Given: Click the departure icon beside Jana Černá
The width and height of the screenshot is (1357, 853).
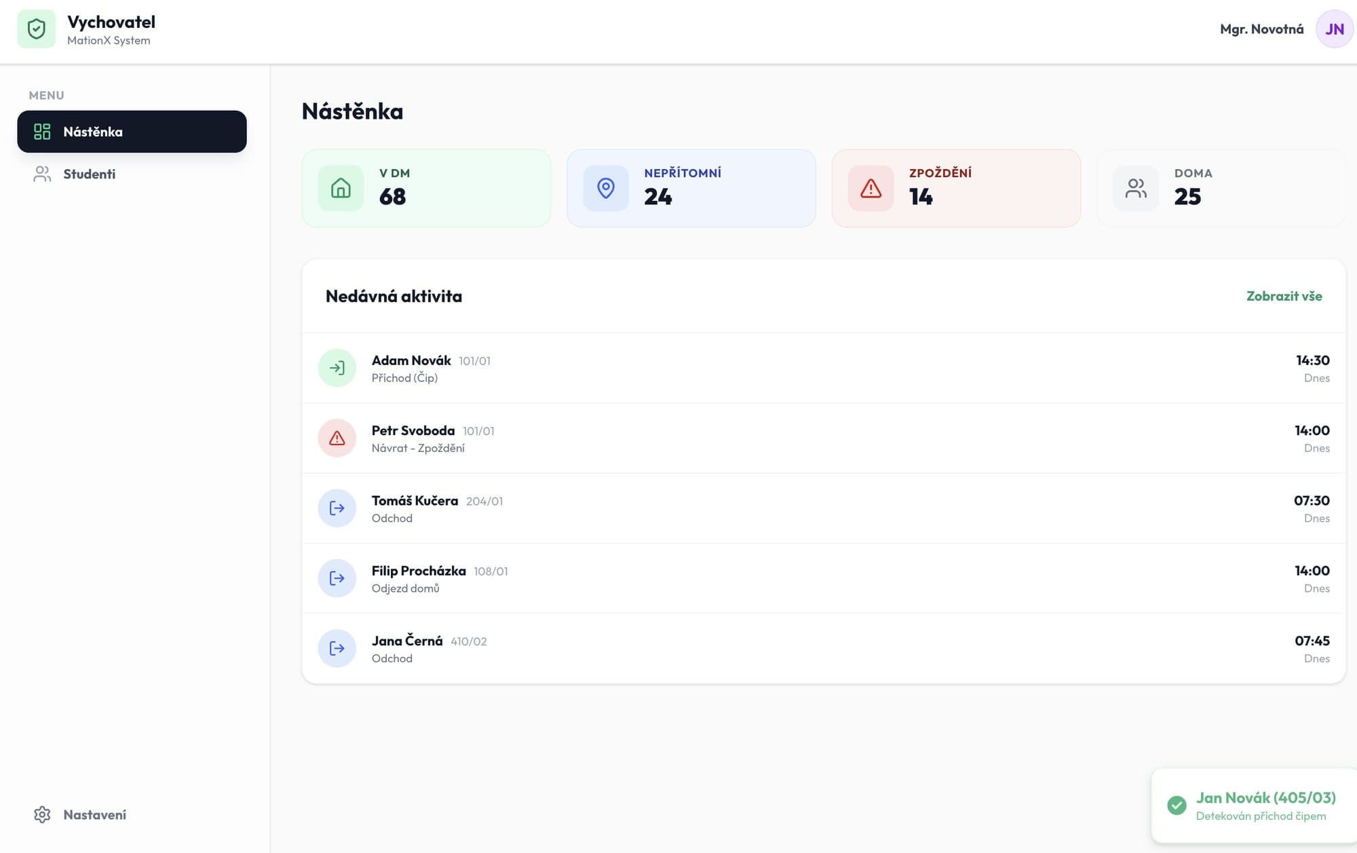Looking at the screenshot, I should (337, 648).
